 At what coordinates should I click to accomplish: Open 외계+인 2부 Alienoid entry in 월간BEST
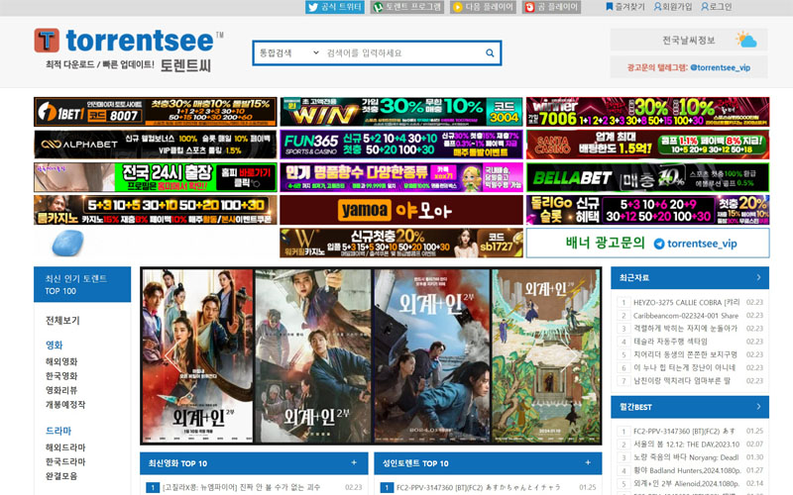686,484
